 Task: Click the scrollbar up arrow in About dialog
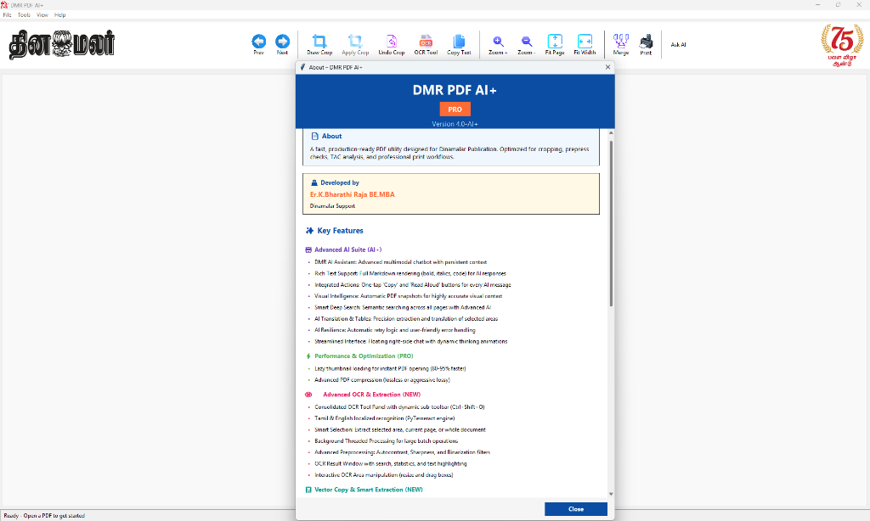point(611,133)
